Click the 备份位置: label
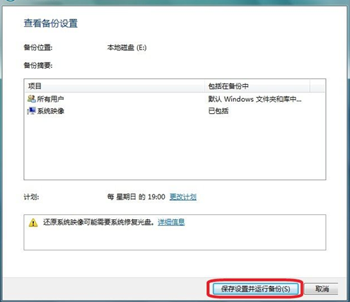Viewport: 350px width, 302px height. pos(38,47)
